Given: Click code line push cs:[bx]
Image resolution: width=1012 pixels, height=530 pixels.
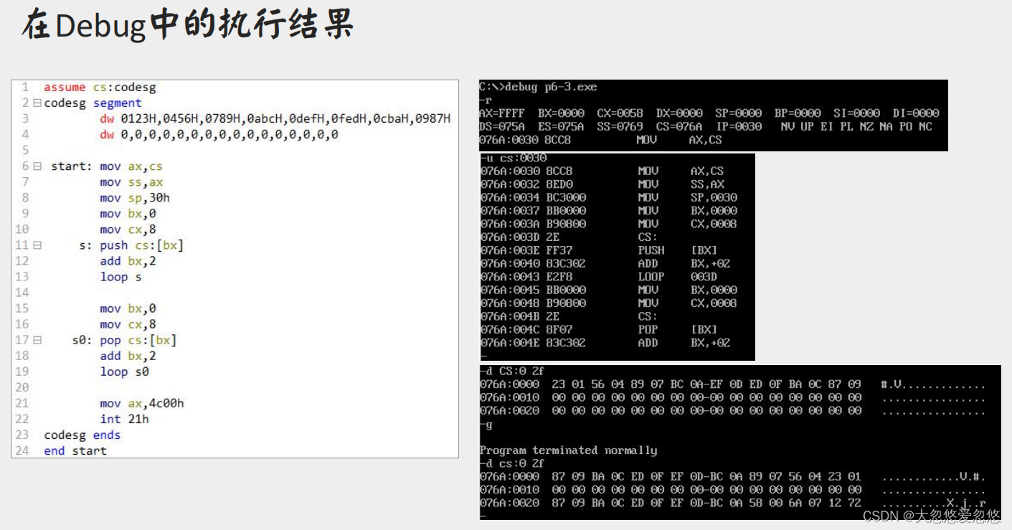Looking at the screenshot, I should coord(142,245).
